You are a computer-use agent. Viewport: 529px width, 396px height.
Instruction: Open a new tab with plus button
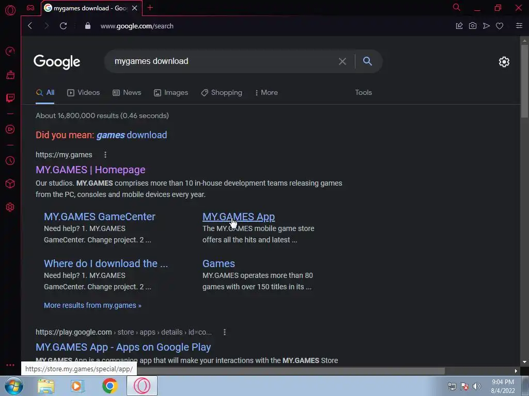(x=150, y=8)
